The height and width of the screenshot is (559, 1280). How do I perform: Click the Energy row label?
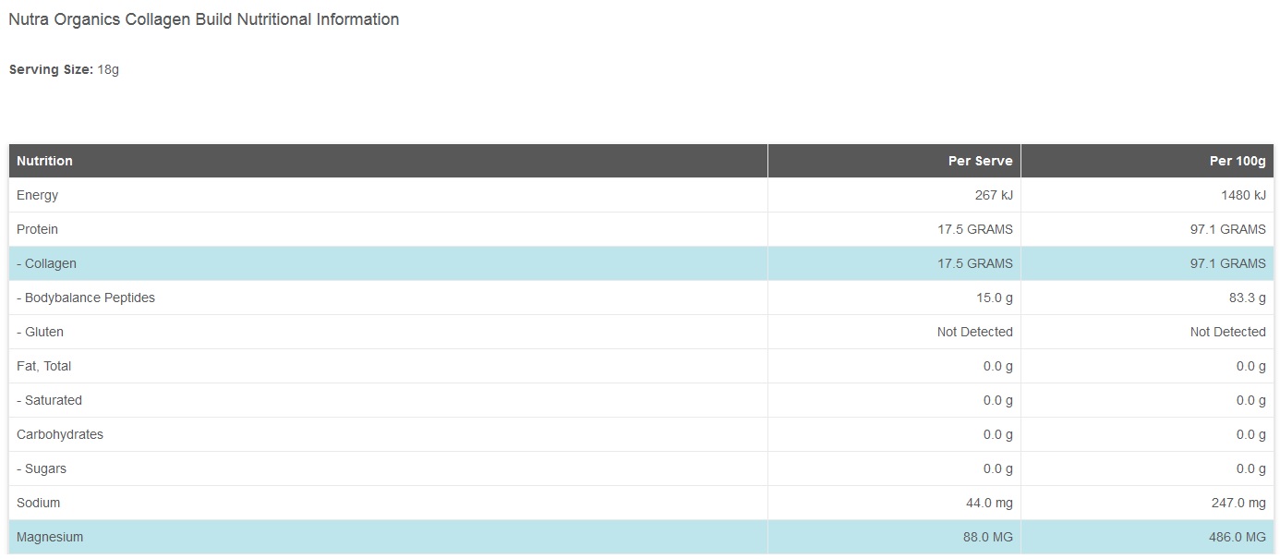pos(37,195)
